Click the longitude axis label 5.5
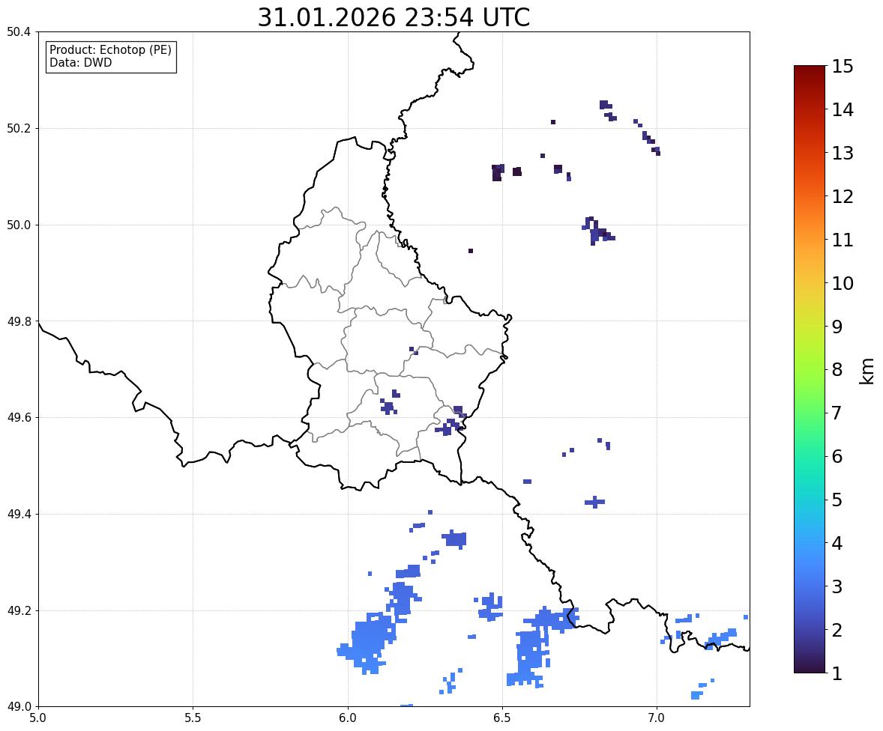 click(x=193, y=718)
